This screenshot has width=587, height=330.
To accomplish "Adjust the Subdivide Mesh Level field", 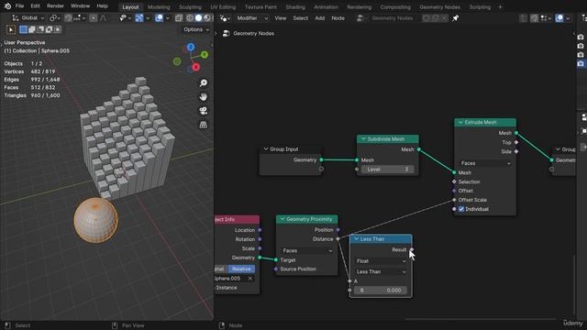I will 387,169.
